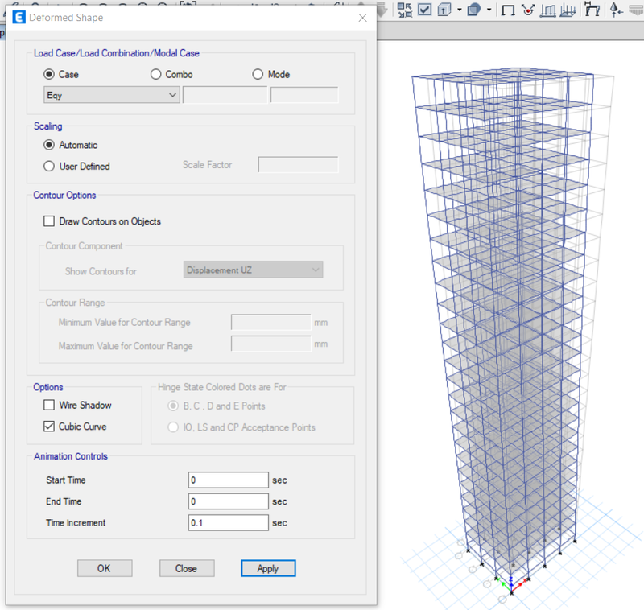Select B, C, D and E Points option
This screenshot has height=610, width=644.
[173, 406]
